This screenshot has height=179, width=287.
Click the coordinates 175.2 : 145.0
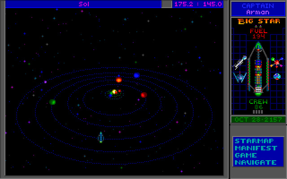(198, 4)
